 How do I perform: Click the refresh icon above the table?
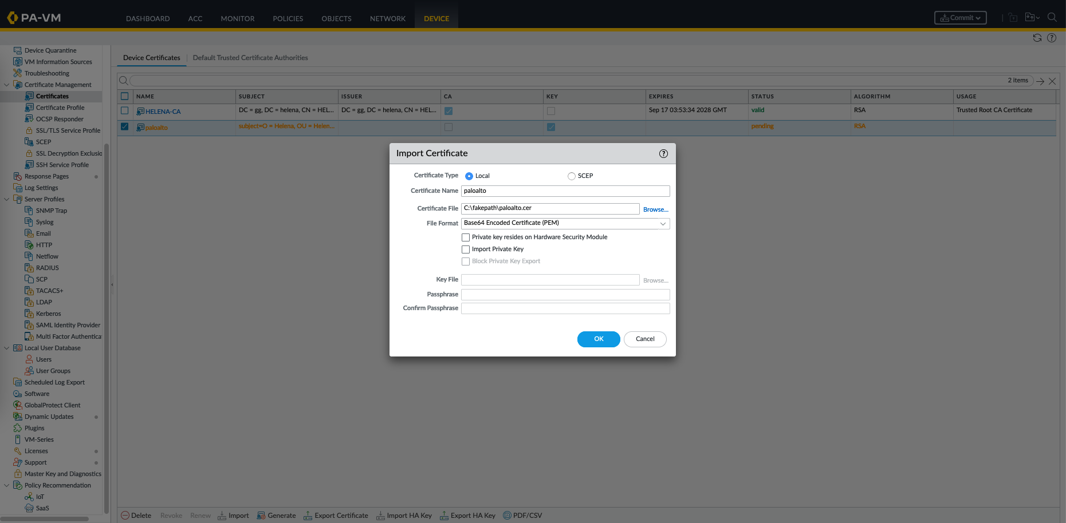tap(1037, 38)
